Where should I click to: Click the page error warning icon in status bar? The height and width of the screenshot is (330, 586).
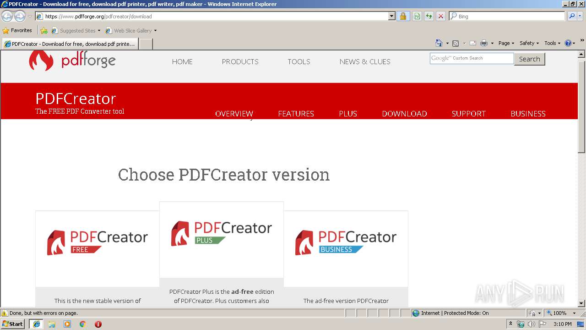pos(5,313)
